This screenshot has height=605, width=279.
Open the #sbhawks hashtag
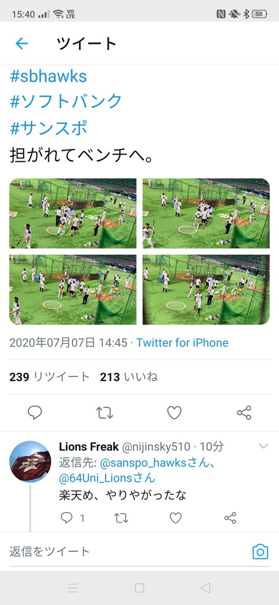pos(48,76)
